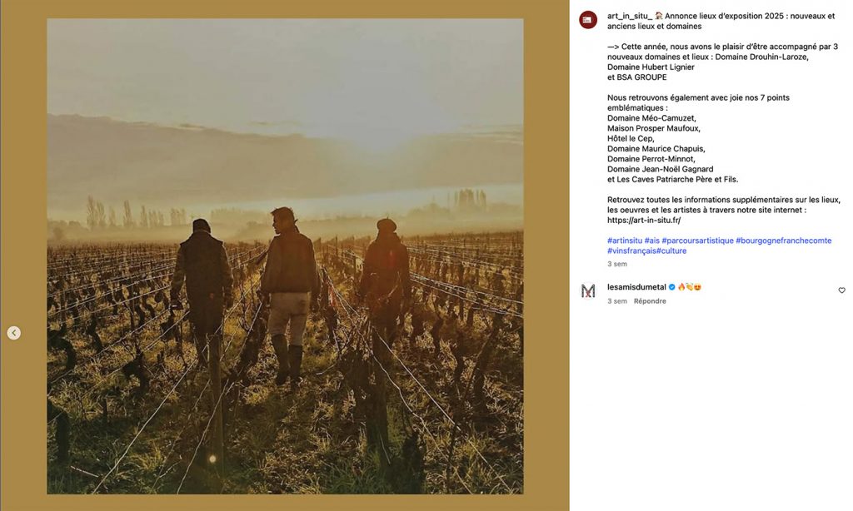Open the art_in_situ_ username link

click(630, 16)
